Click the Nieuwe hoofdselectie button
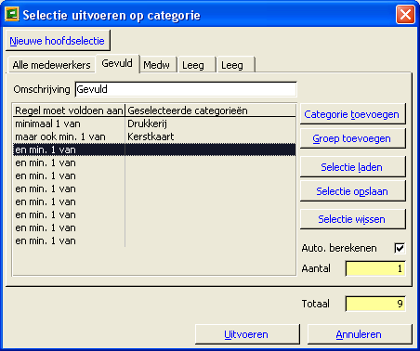This screenshot has height=351, width=420. click(58, 41)
